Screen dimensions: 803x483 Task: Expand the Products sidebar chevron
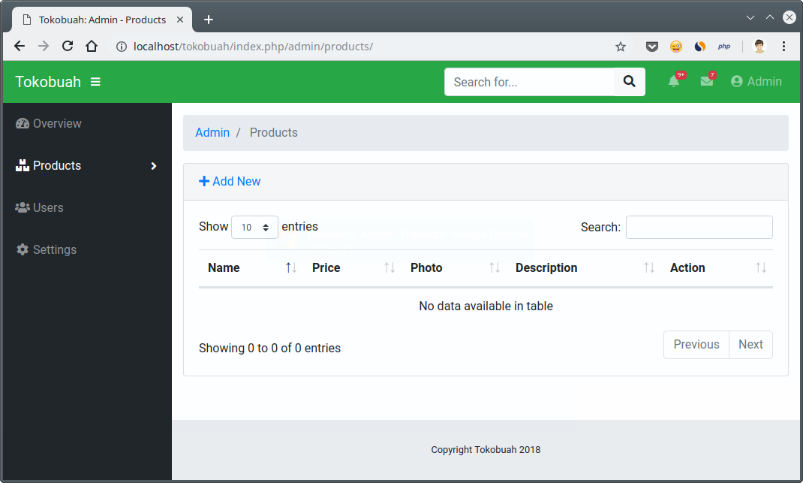(x=154, y=166)
